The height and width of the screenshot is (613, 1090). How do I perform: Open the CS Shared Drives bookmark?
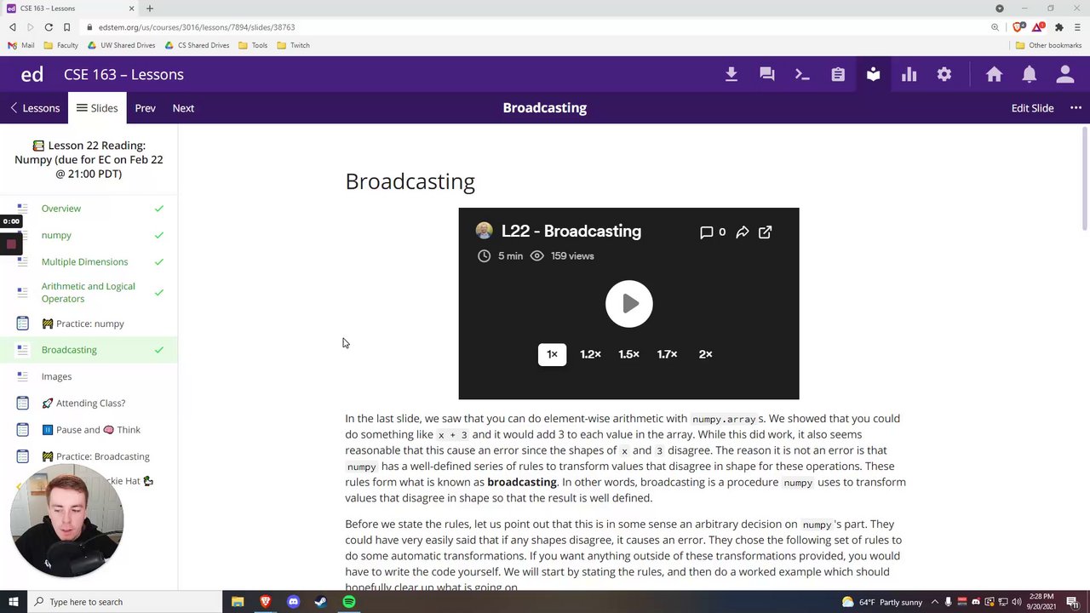(x=198, y=45)
